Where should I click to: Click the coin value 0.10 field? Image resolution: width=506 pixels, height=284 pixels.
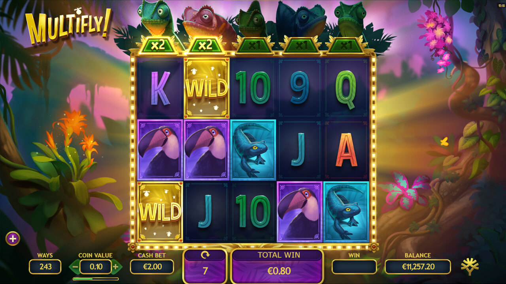(x=96, y=267)
